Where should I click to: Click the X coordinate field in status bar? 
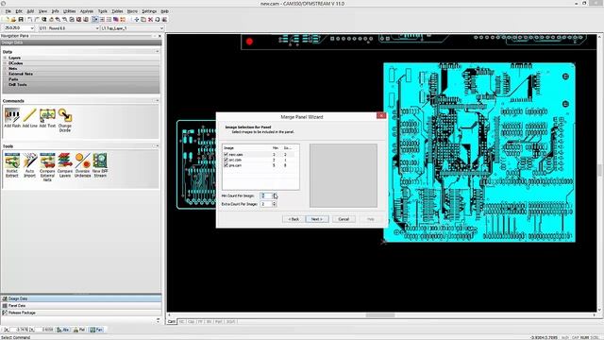point(19,330)
